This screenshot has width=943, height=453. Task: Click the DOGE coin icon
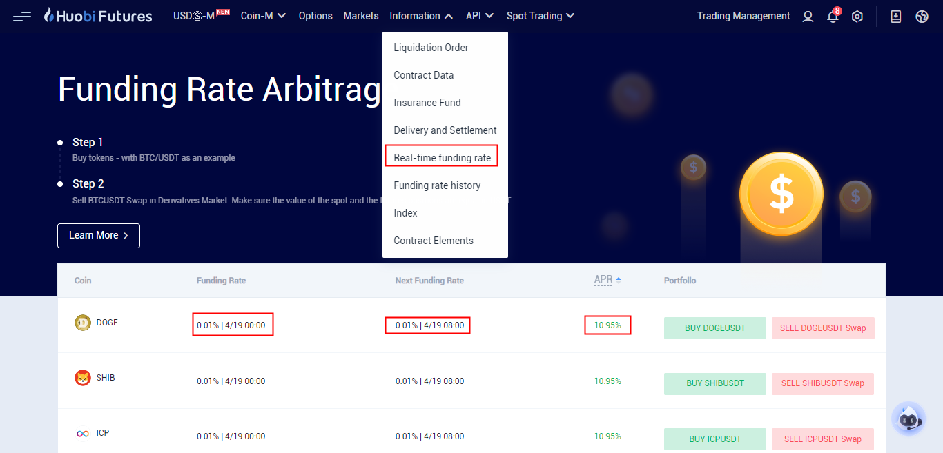[x=83, y=323]
